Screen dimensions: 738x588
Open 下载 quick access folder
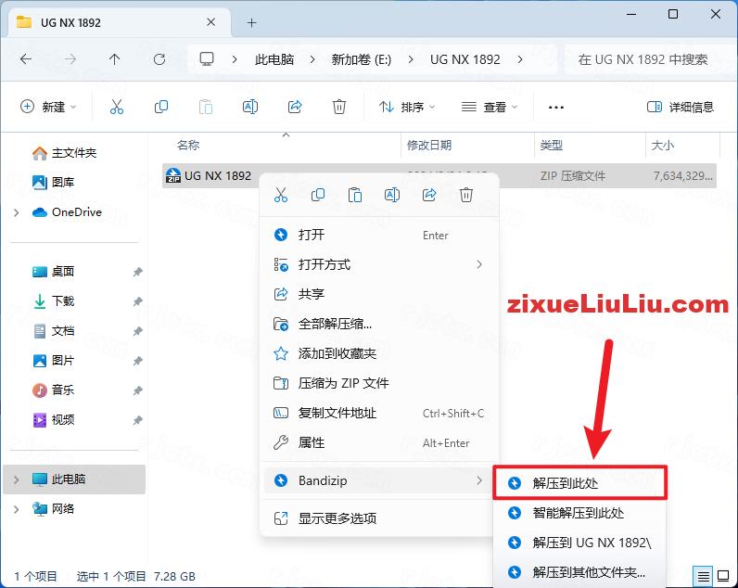53,301
